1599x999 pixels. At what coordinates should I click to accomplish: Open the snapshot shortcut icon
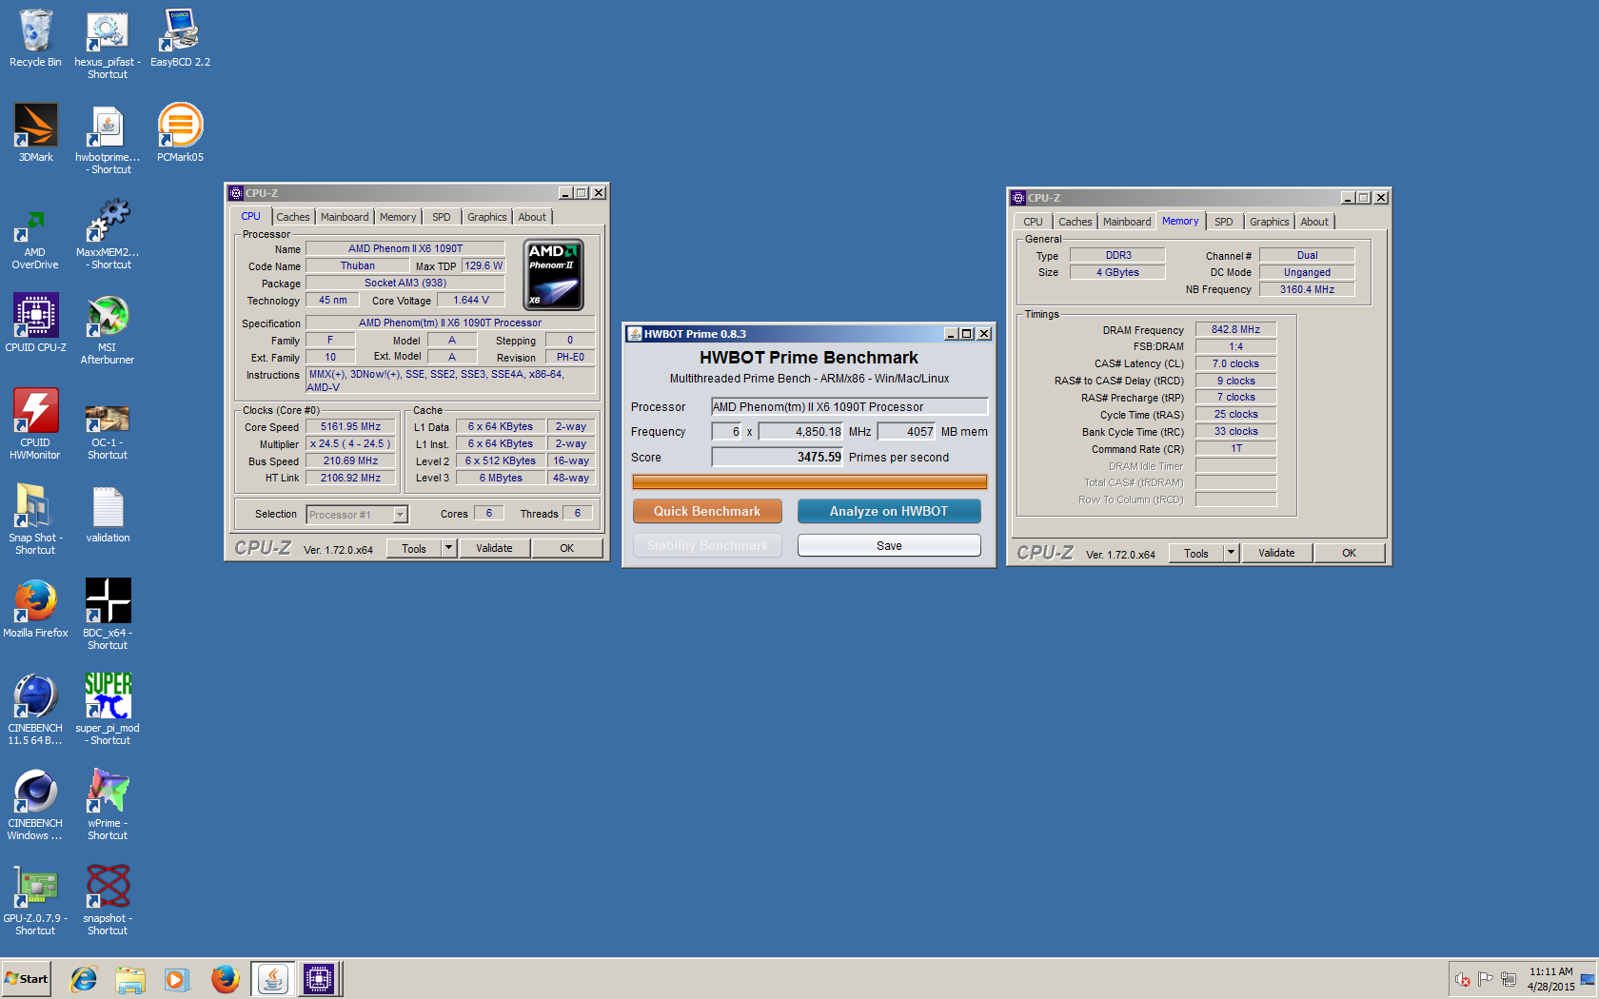(108, 900)
